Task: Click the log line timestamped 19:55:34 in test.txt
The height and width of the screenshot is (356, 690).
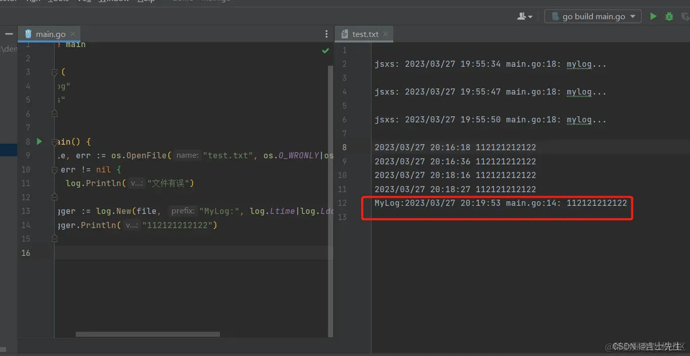Action: pyautogui.click(x=490, y=64)
